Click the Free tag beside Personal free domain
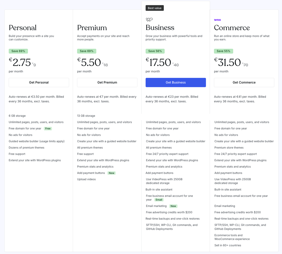The width and height of the screenshot is (282, 254). (x=48, y=129)
